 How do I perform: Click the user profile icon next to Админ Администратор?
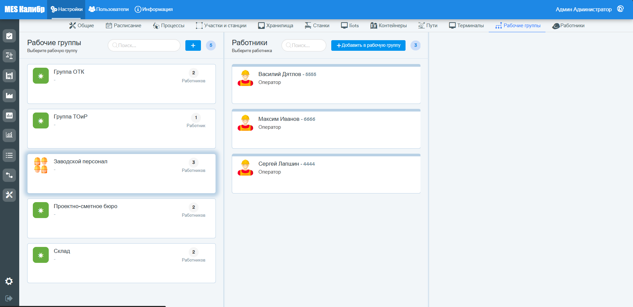click(x=620, y=9)
